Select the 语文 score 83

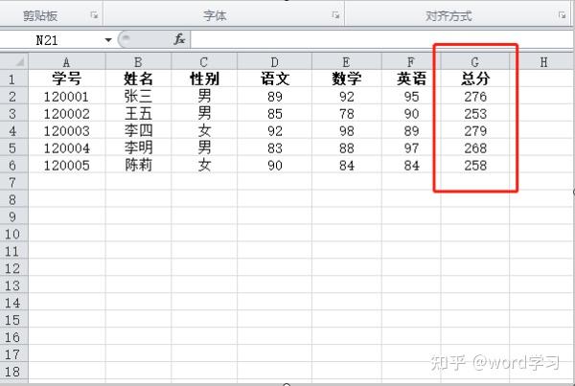click(x=275, y=148)
